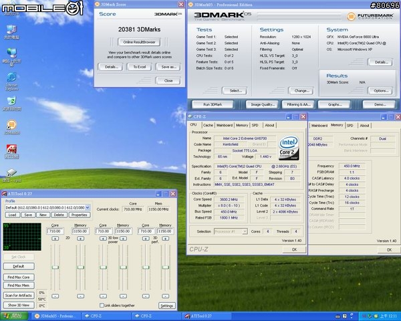Click Default clocks button in ATITool
This screenshot has height=321, width=401.
(19, 266)
